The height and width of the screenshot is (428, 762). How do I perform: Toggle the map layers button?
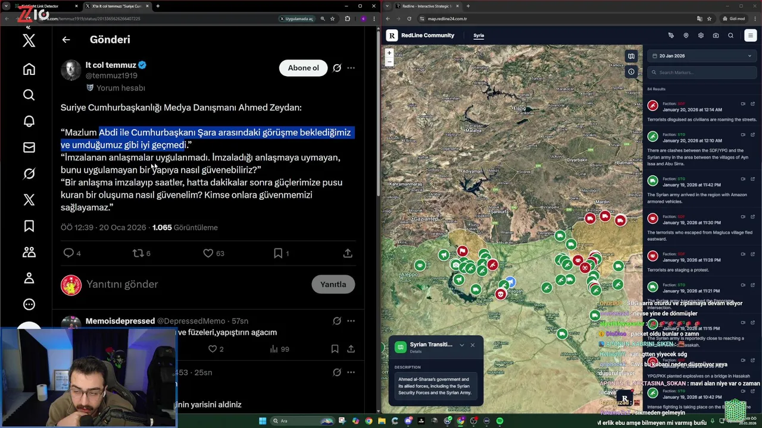coord(631,56)
